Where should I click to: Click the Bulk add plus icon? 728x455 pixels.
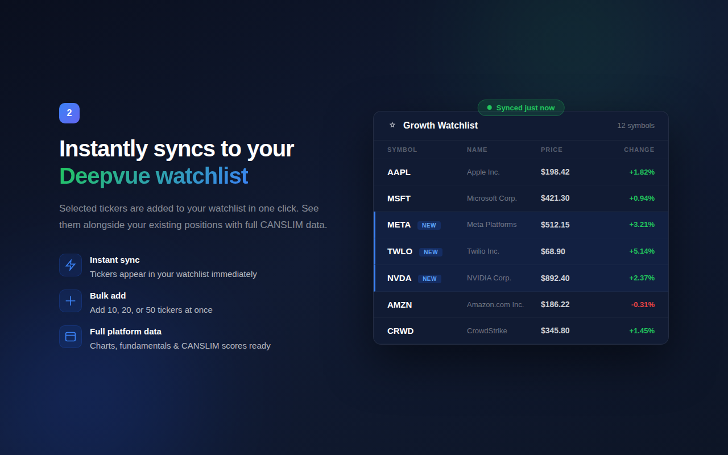pos(71,301)
